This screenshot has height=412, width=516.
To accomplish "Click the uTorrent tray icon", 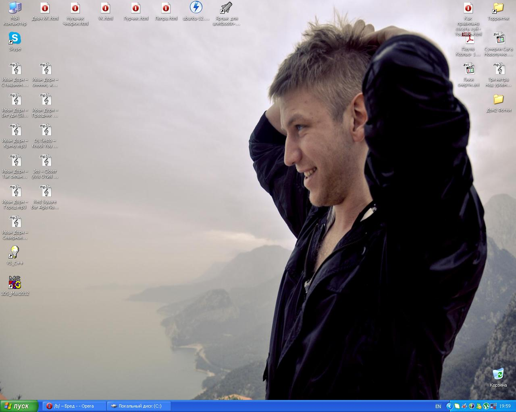I will click(x=486, y=406).
